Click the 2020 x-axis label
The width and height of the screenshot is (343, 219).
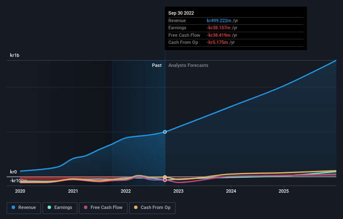pos(20,191)
